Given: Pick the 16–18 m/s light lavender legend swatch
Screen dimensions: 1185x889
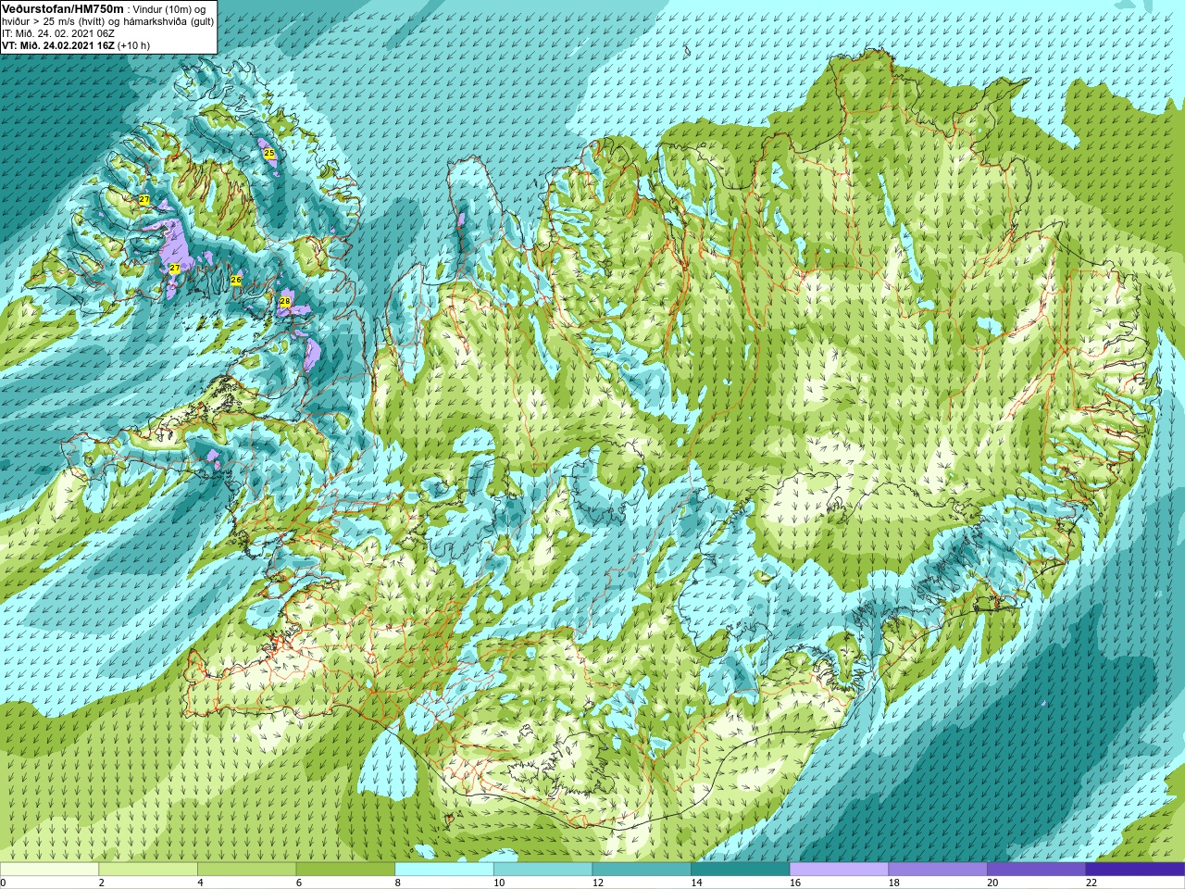Looking at the screenshot, I should pyautogui.click(x=839, y=870).
